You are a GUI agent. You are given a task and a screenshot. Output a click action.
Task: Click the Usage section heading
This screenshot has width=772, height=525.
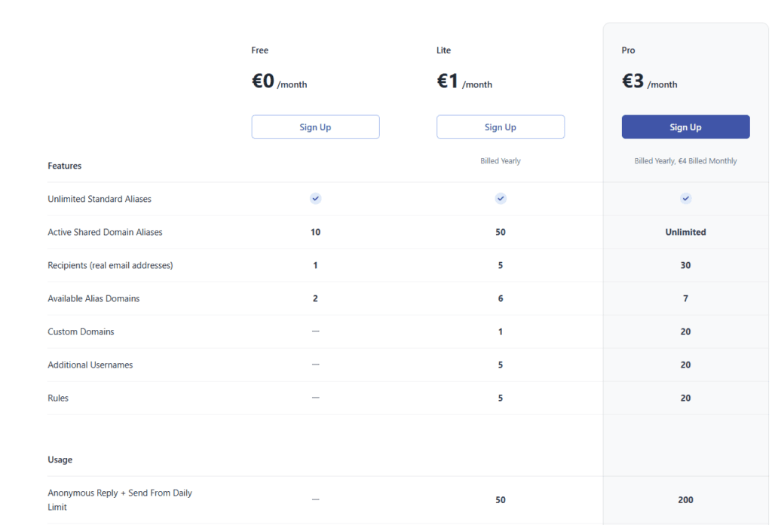coord(60,459)
